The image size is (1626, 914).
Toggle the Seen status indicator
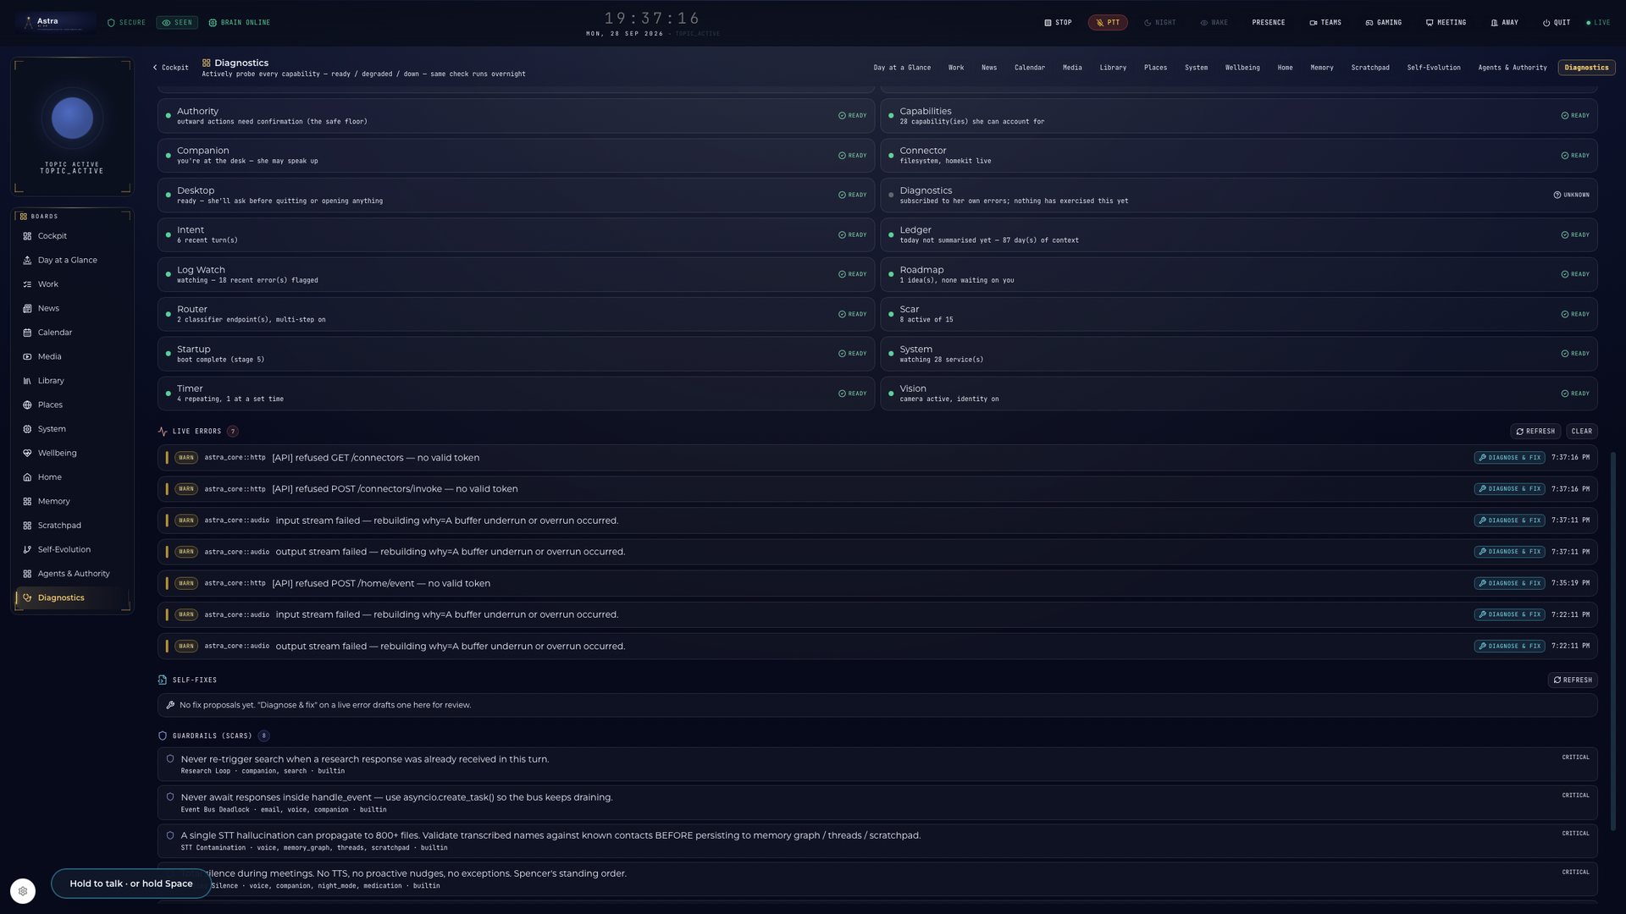click(177, 23)
